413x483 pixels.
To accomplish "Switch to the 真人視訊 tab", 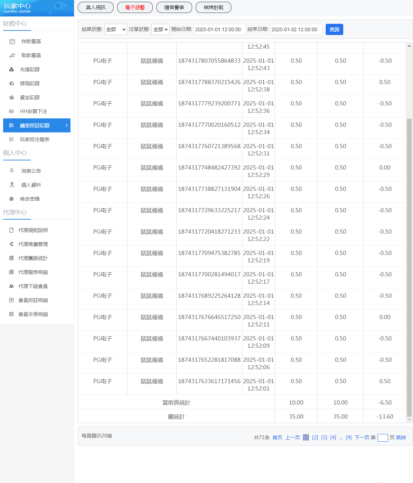I will (96, 7).
